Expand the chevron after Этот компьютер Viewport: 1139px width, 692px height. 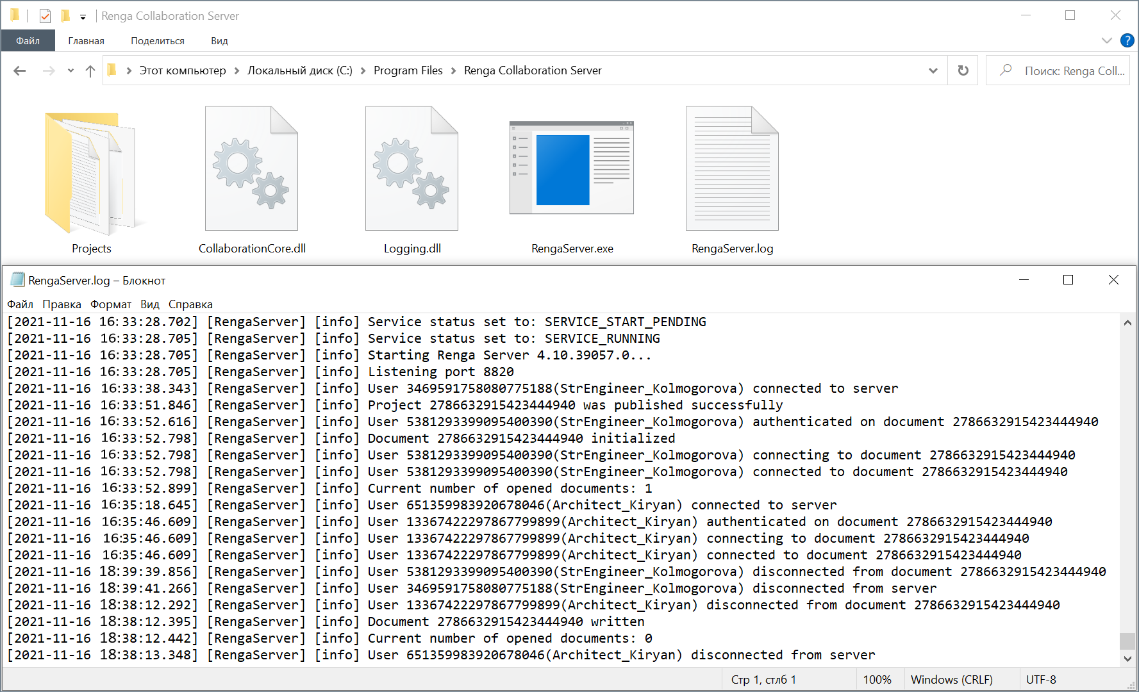point(237,70)
